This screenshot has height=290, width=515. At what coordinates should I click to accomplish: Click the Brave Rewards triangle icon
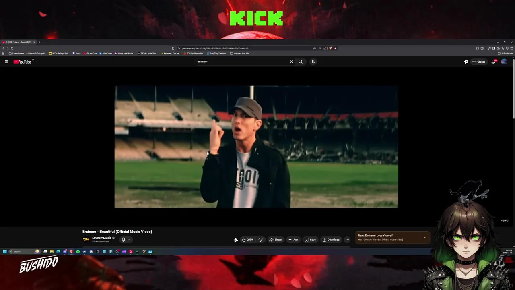335,48
